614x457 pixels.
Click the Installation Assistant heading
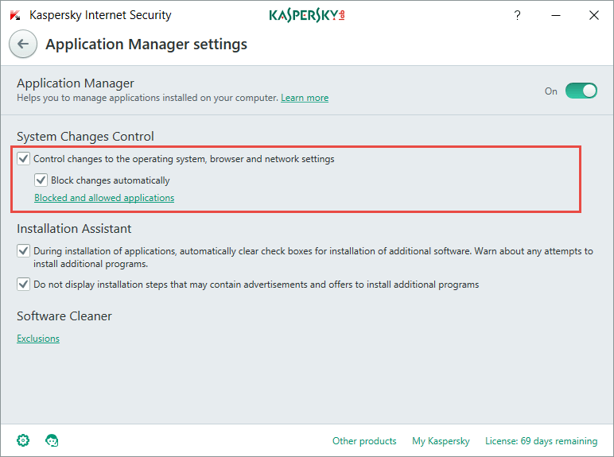74,229
